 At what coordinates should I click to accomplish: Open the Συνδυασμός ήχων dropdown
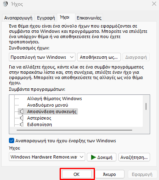42,57
